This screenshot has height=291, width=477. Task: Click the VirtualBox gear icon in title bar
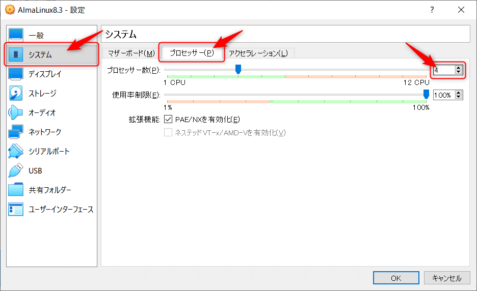[10, 10]
